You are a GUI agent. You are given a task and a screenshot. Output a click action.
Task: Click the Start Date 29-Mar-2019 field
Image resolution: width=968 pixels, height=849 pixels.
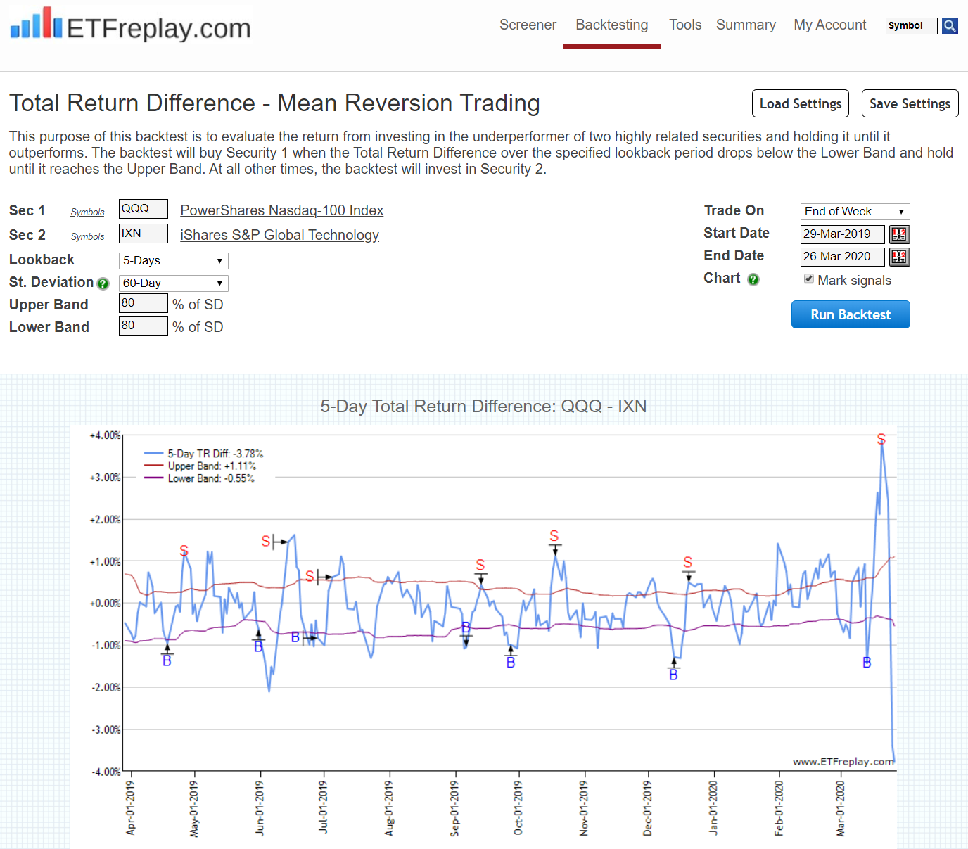click(x=843, y=234)
